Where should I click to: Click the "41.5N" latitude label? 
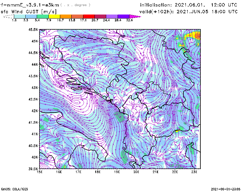coord(33,122)
